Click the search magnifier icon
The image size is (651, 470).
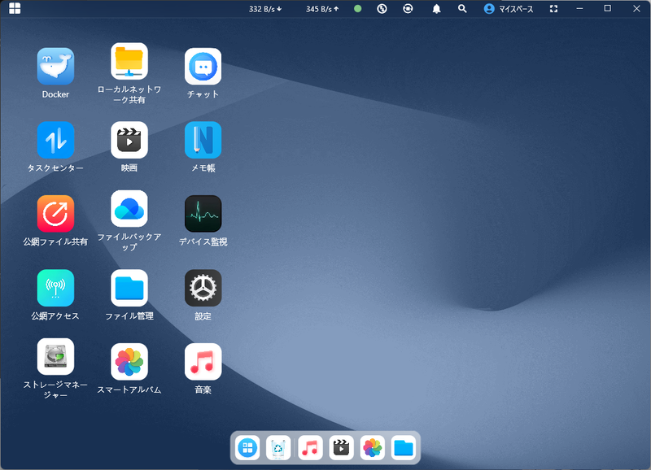pos(462,9)
